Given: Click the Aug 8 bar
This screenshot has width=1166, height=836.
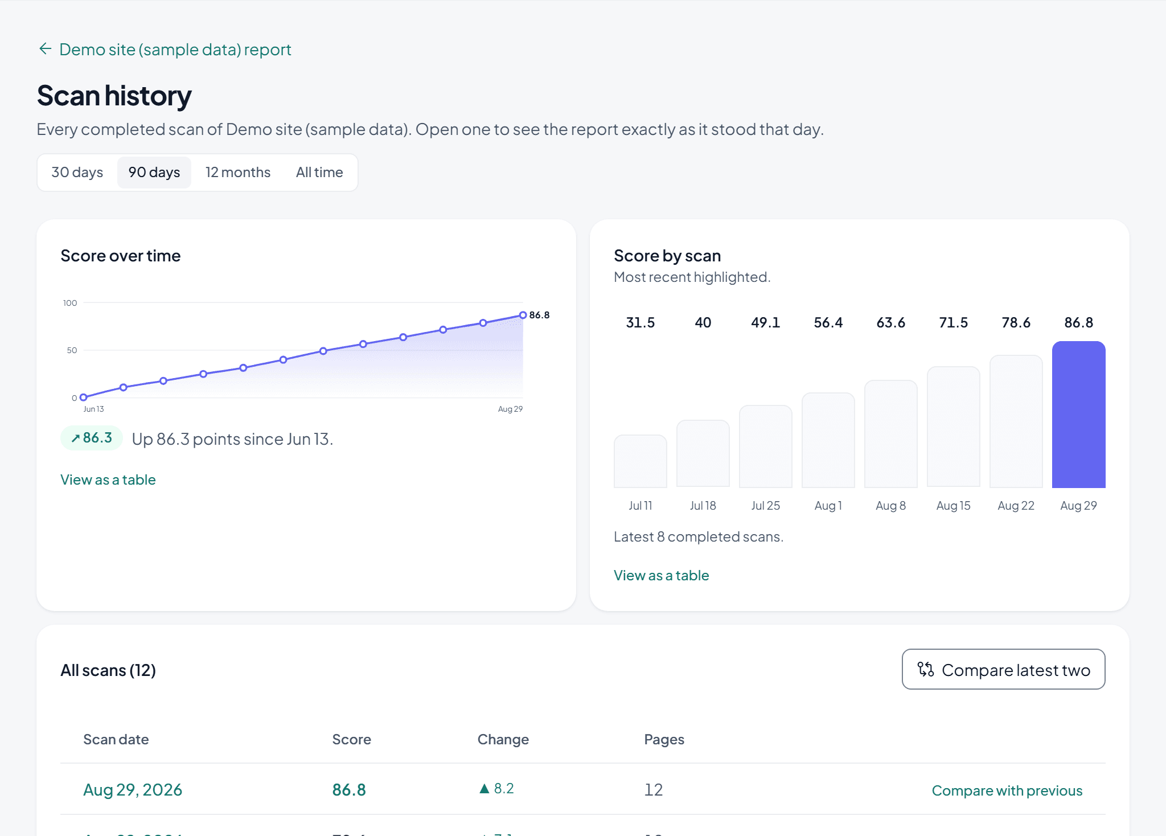Looking at the screenshot, I should click(891, 434).
